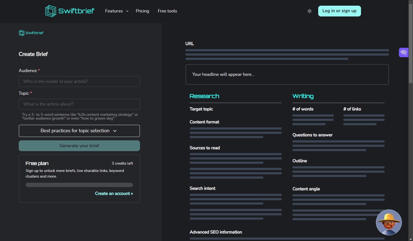This screenshot has width=413, height=241.
Task: Click the Log in or sign up button
Action: point(339,11)
